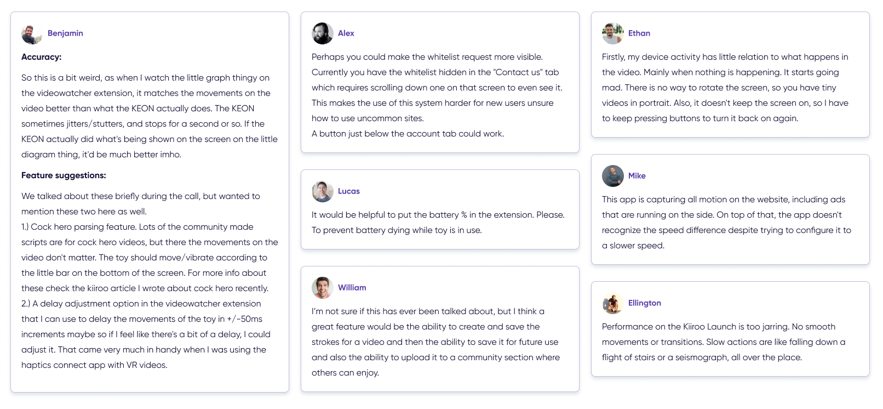Click Benjamin's profile avatar
The width and height of the screenshot is (883, 409).
click(32, 34)
